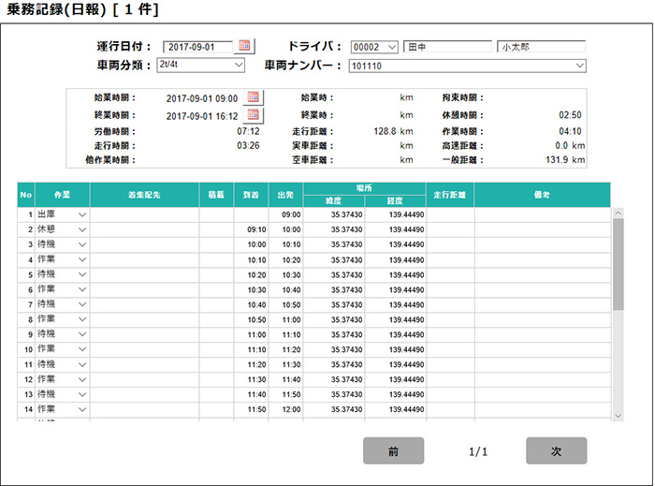Click the 次 next page button
Image resolution: width=655 pixels, height=486 pixels.
[556, 451]
